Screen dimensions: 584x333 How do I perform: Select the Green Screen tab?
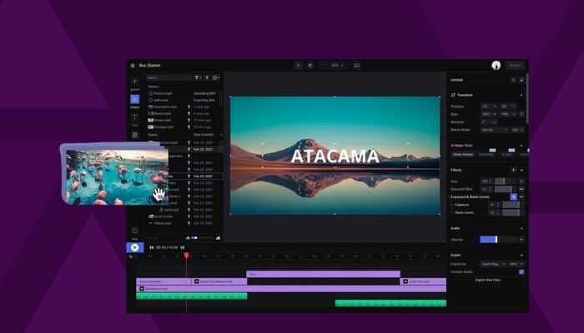click(463, 154)
